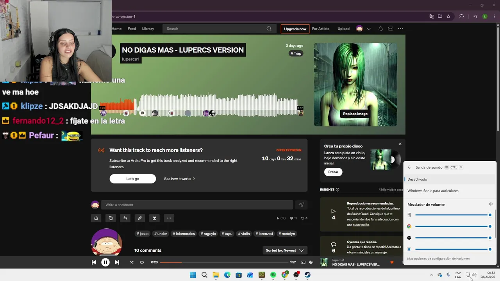Open the distribute/upload-arrow icon under comments
This screenshot has width=500, height=281.
[154, 218]
